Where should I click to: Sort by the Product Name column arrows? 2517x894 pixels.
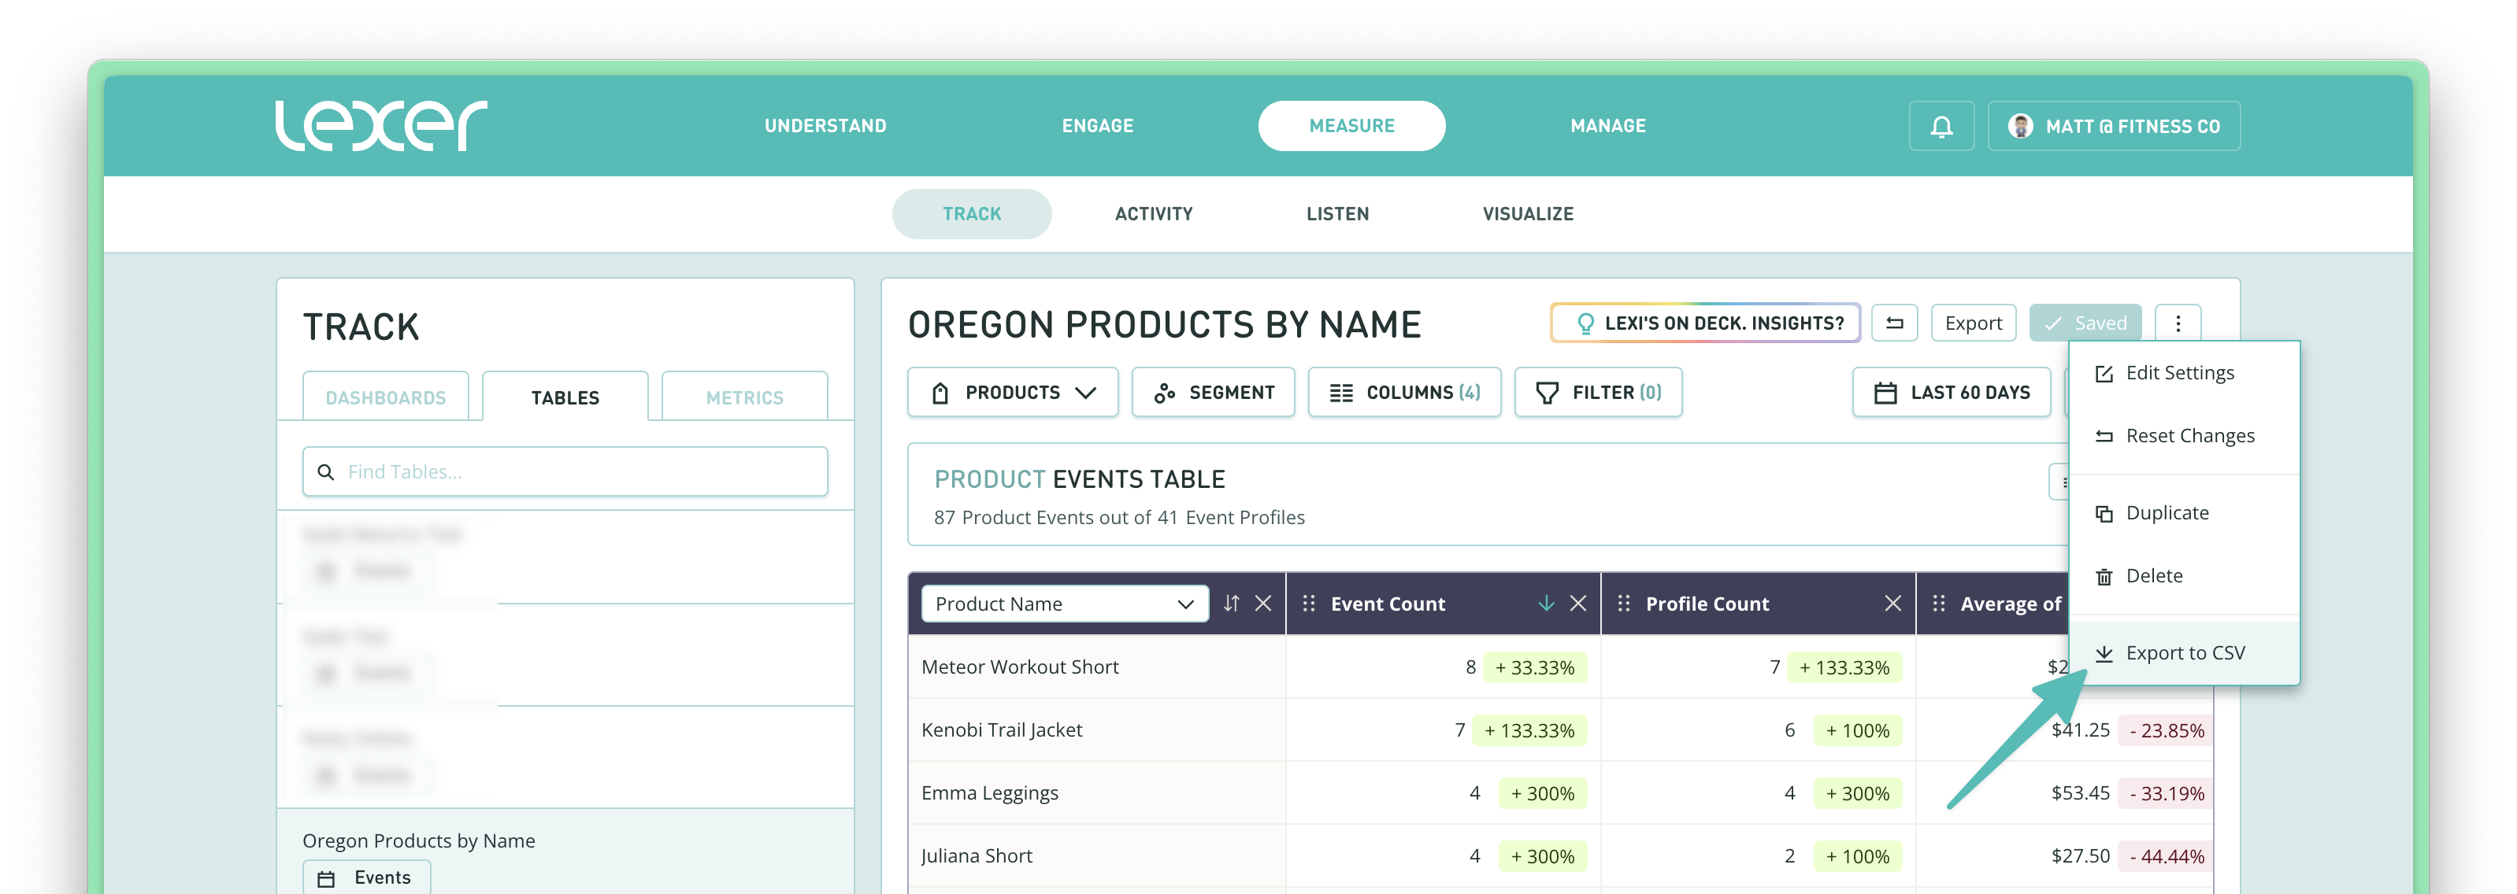tap(1231, 603)
